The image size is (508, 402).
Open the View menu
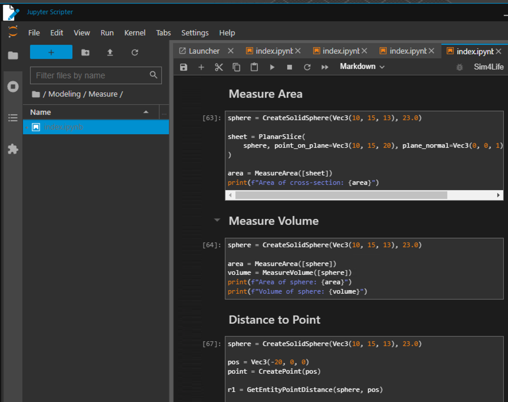[82, 33]
